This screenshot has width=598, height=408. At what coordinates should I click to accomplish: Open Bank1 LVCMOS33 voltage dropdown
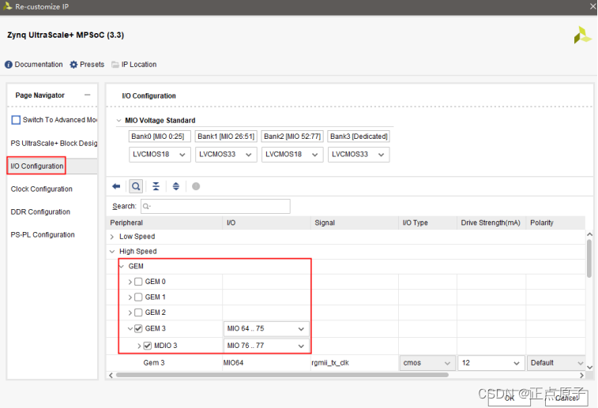226,155
